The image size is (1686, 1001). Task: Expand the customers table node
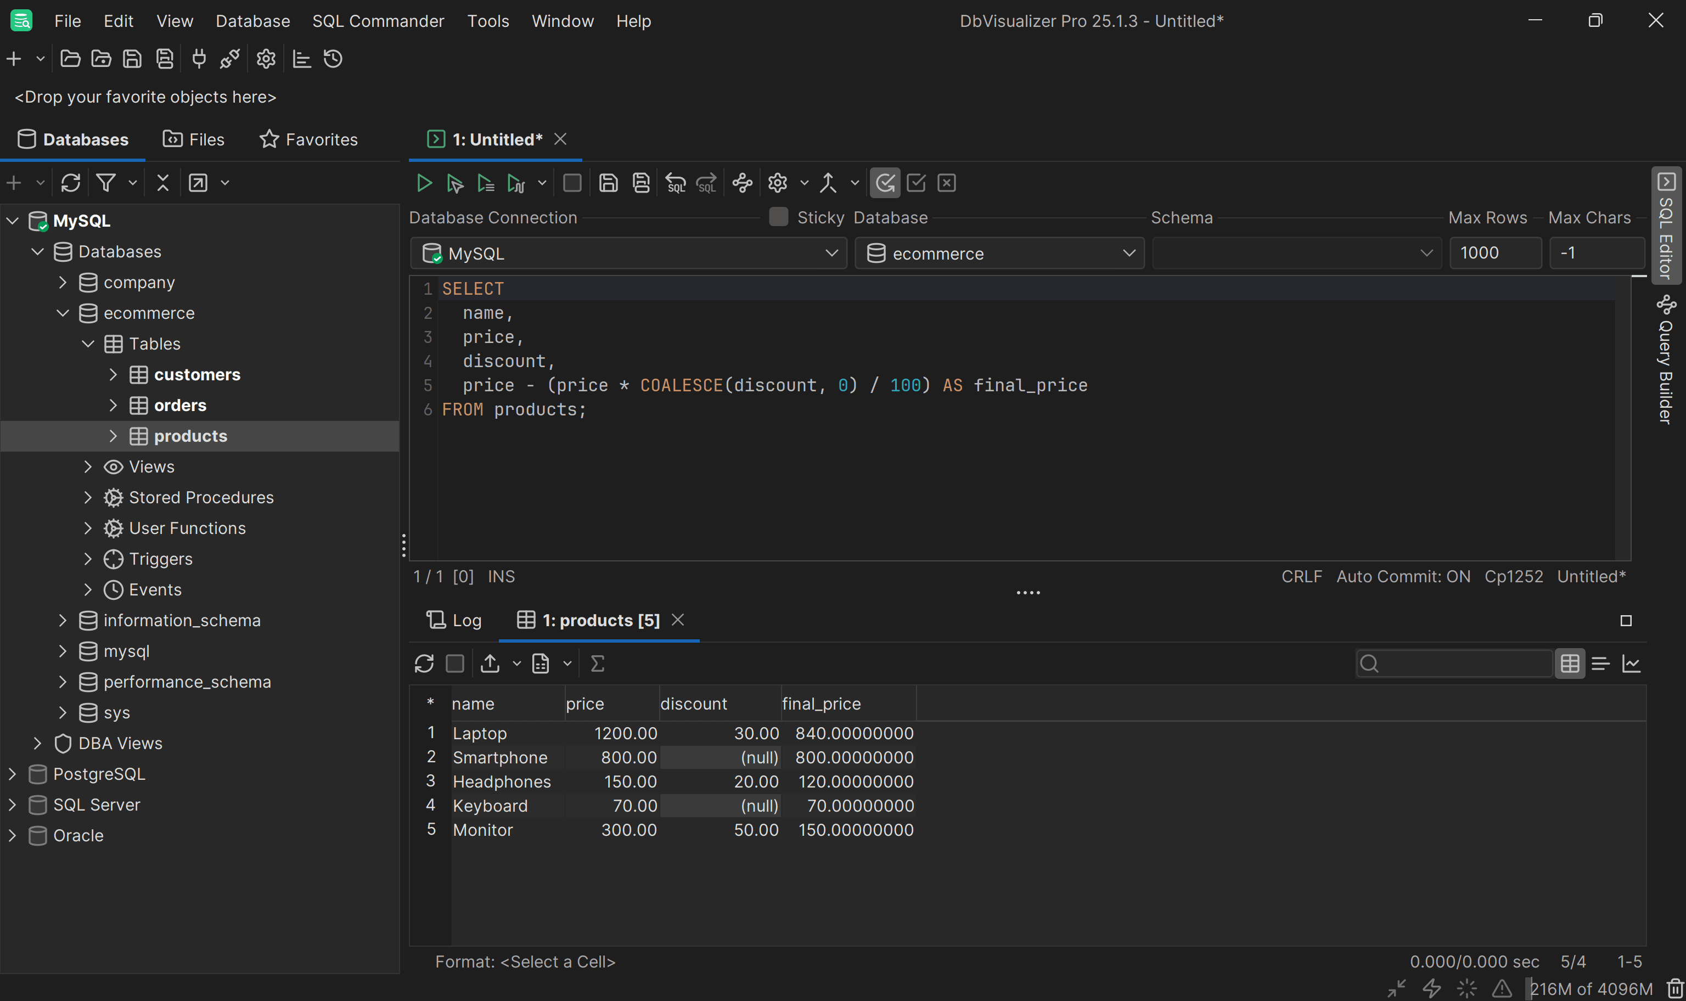pos(113,374)
